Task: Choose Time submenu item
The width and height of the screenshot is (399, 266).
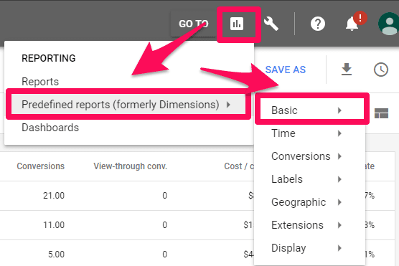Action: 310,133
